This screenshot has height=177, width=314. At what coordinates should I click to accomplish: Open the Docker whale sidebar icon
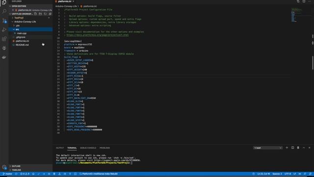pyautogui.click(x=4, y=58)
